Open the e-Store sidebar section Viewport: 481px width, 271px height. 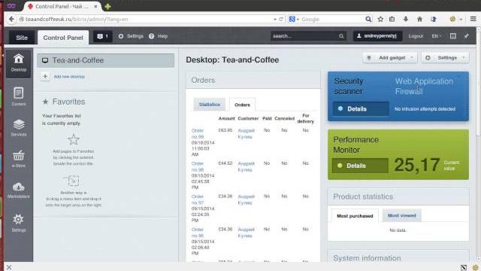(x=18, y=159)
